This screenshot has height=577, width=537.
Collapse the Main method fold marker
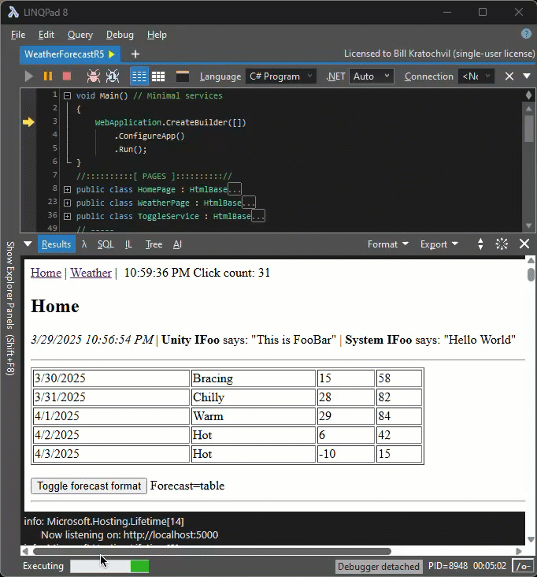coord(67,95)
